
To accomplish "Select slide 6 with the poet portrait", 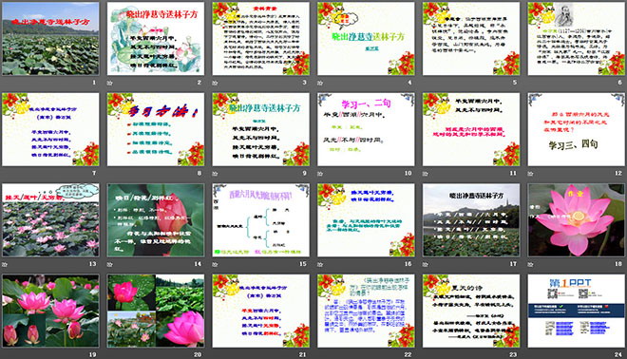I will (577, 38).
